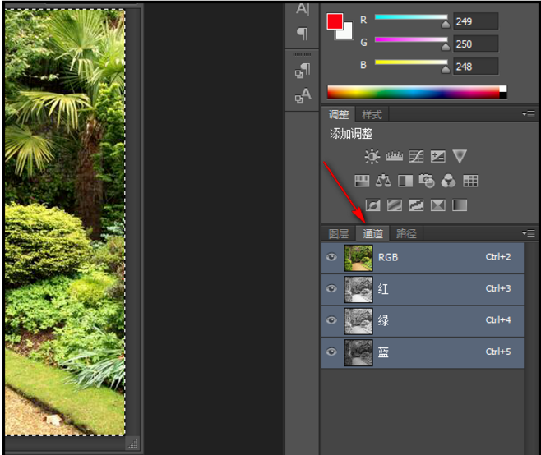Add a Black & White adjustment
541x455 pixels.
click(405, 181)
